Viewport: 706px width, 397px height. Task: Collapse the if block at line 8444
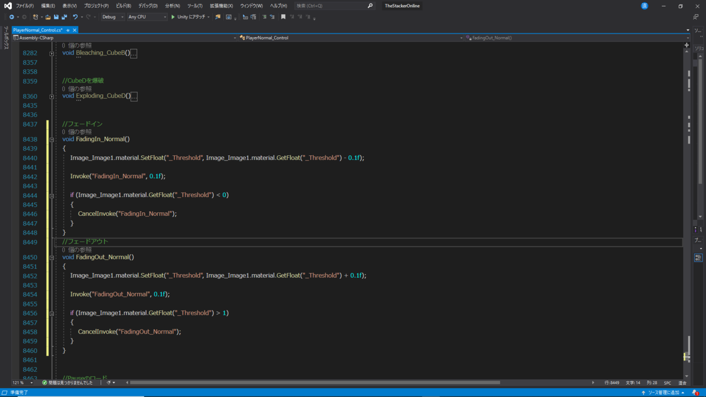(x=52, y=195)
